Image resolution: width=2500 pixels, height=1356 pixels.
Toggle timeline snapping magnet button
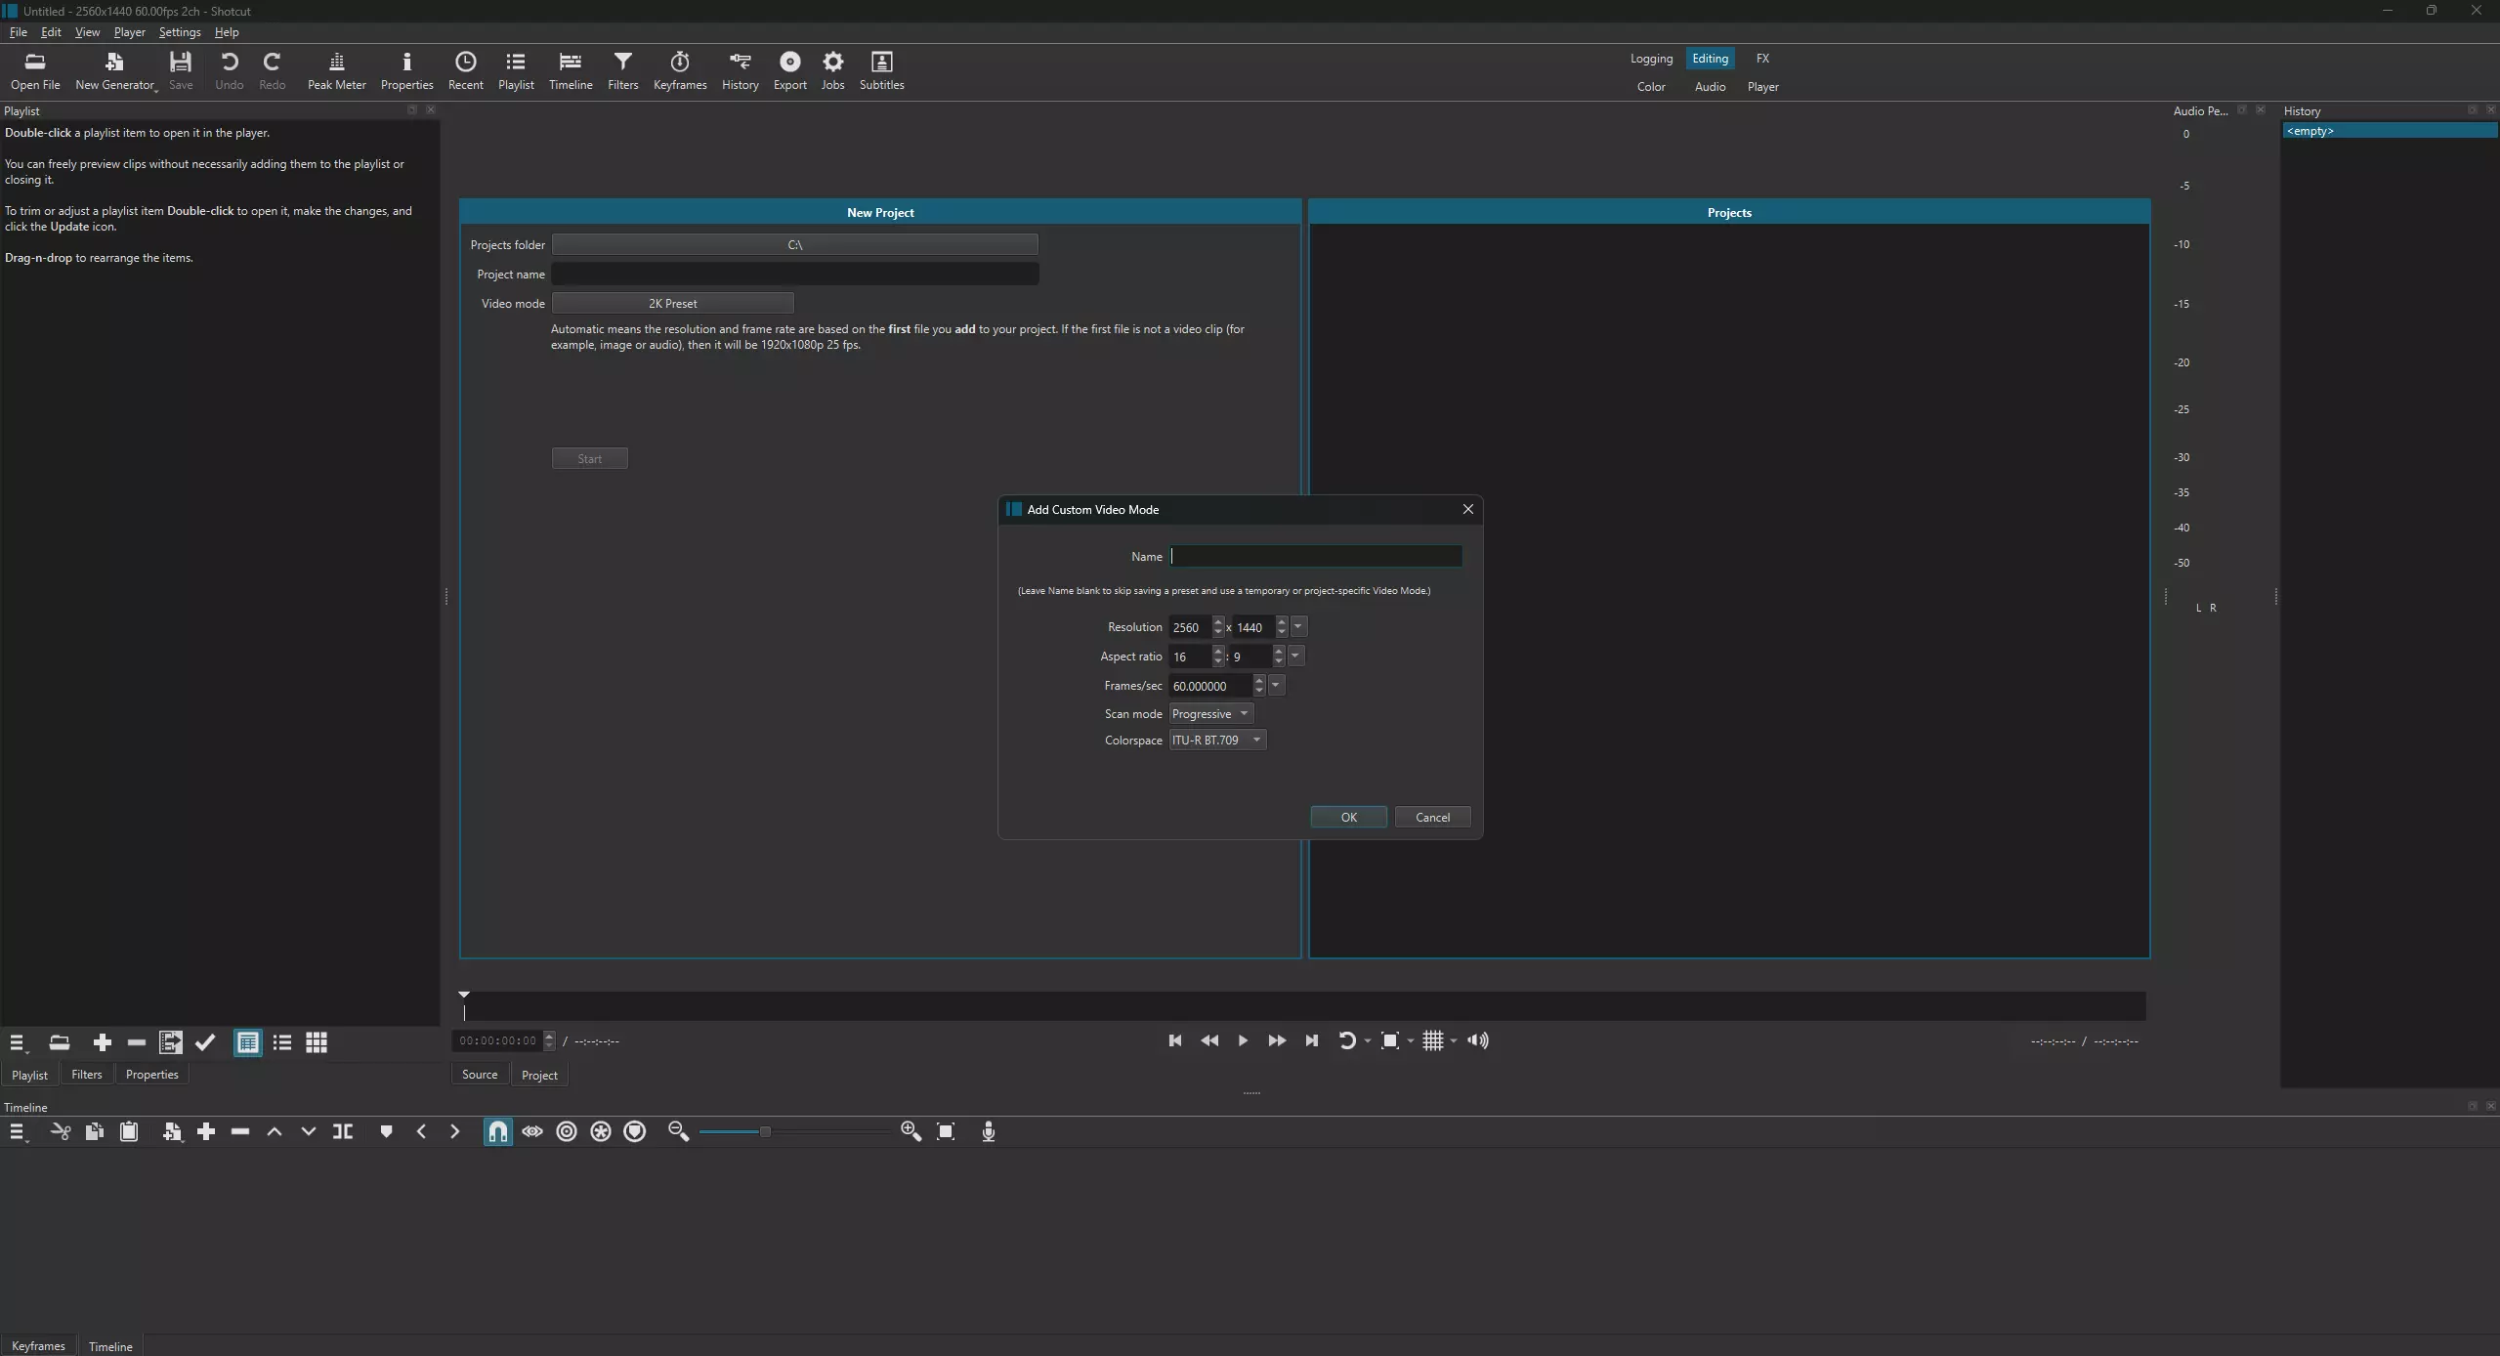[x=497, y=1131]
